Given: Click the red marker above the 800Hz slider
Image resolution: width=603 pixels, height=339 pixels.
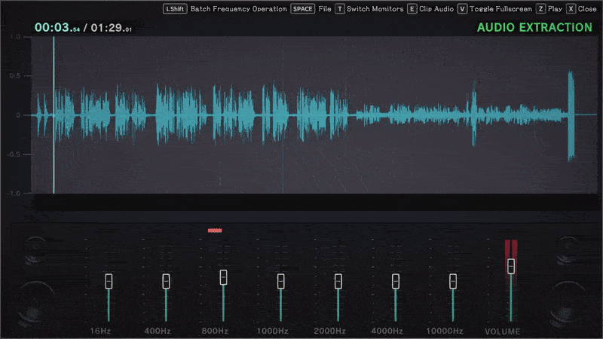Looking at the screenshot, I should [x=215, y=231].
